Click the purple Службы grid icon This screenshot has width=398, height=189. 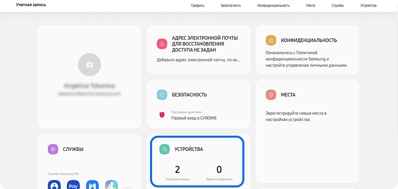click(53, 149)
